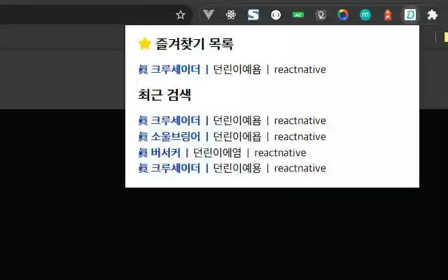Click the teal m extension icon
Screen dimensions: 448x280
tap(365, 15)
